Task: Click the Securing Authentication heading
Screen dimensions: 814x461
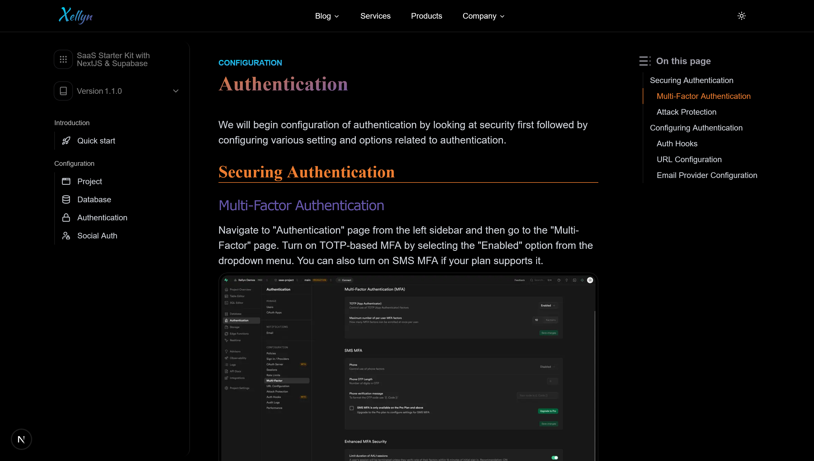Action: tap(306, 172)
